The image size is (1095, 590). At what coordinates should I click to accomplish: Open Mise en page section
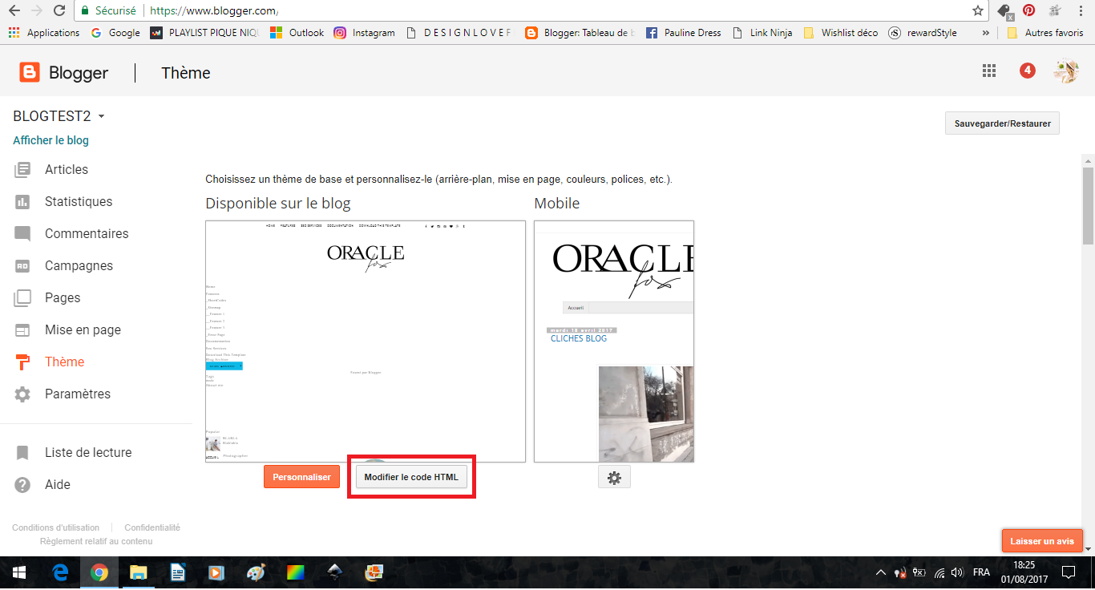83,330
